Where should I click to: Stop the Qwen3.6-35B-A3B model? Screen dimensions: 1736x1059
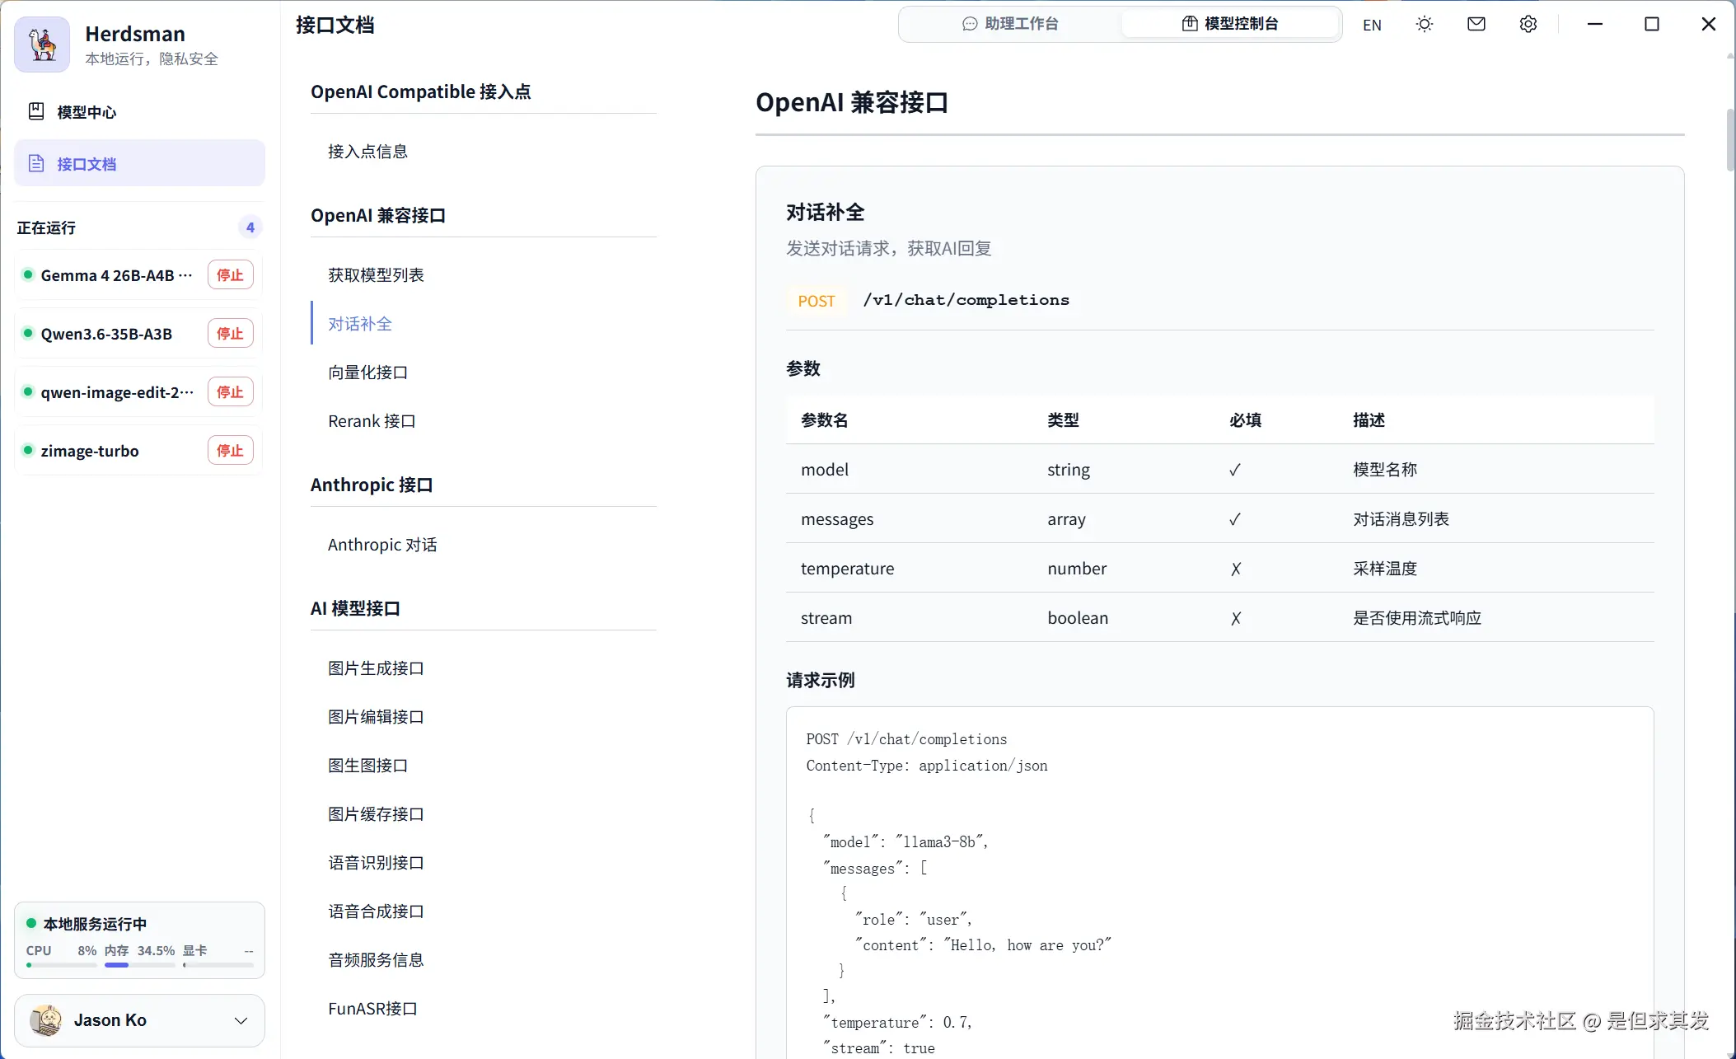click(x=230, y=334)
